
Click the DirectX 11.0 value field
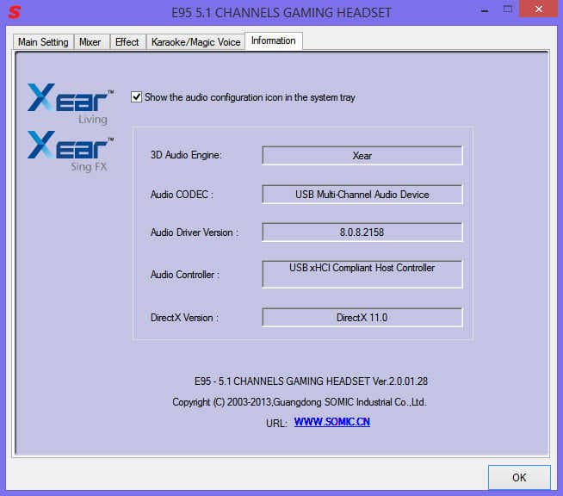362,318
